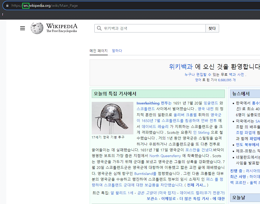This screenshot has width=260, height=204.
Task: Open the 더 많은 특집 기사 link
Action: coord(194,199)
